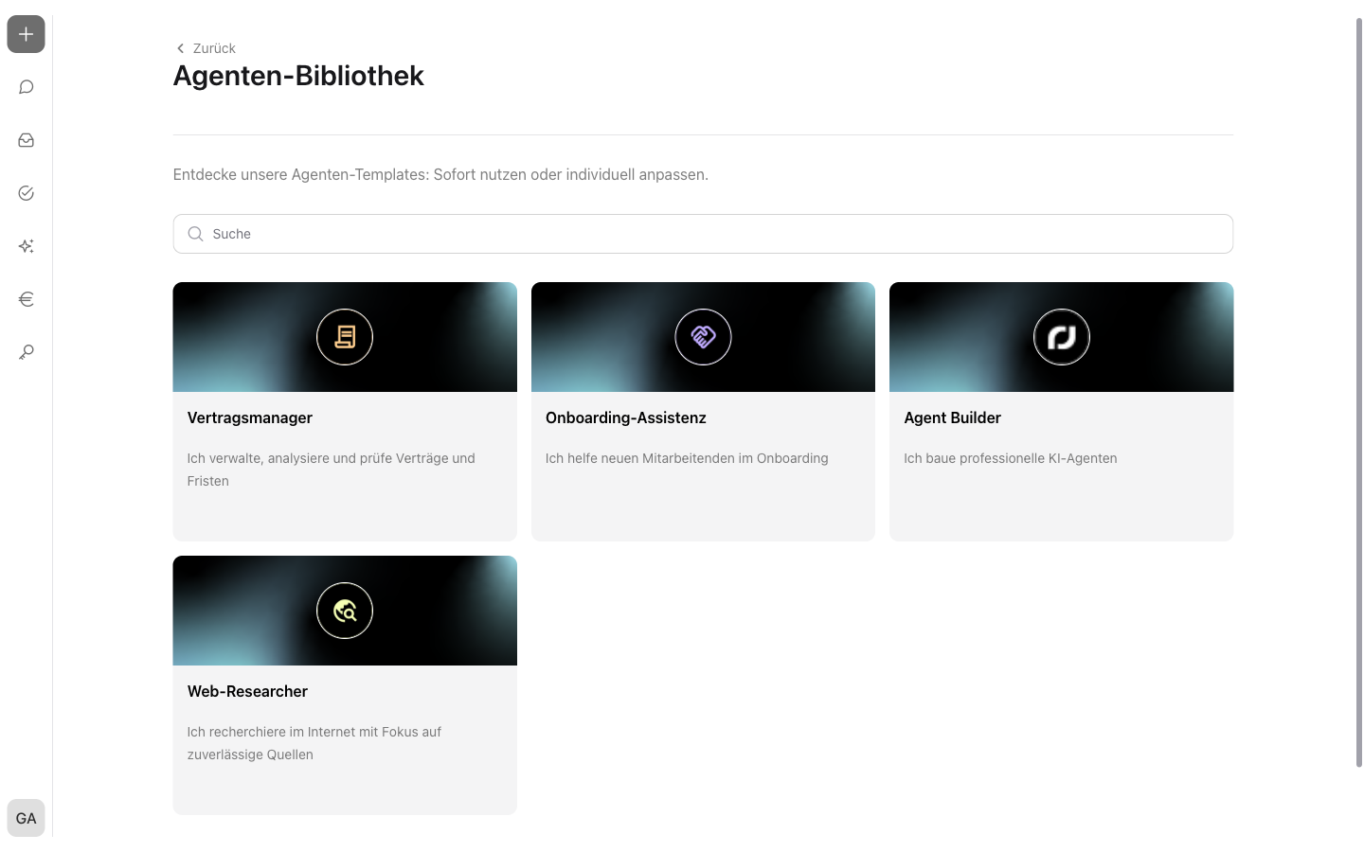This screenshot has width=1364, height=852.
Task: Click the back chevron next to Zurück
Action: click(x=180, y=48)
